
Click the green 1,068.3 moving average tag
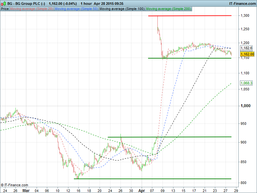point(246,83)
